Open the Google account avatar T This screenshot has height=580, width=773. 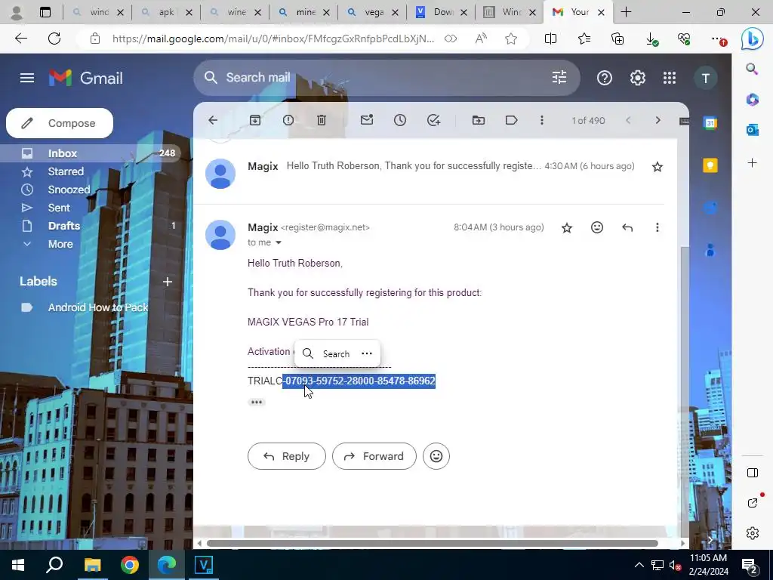point(706,78)
